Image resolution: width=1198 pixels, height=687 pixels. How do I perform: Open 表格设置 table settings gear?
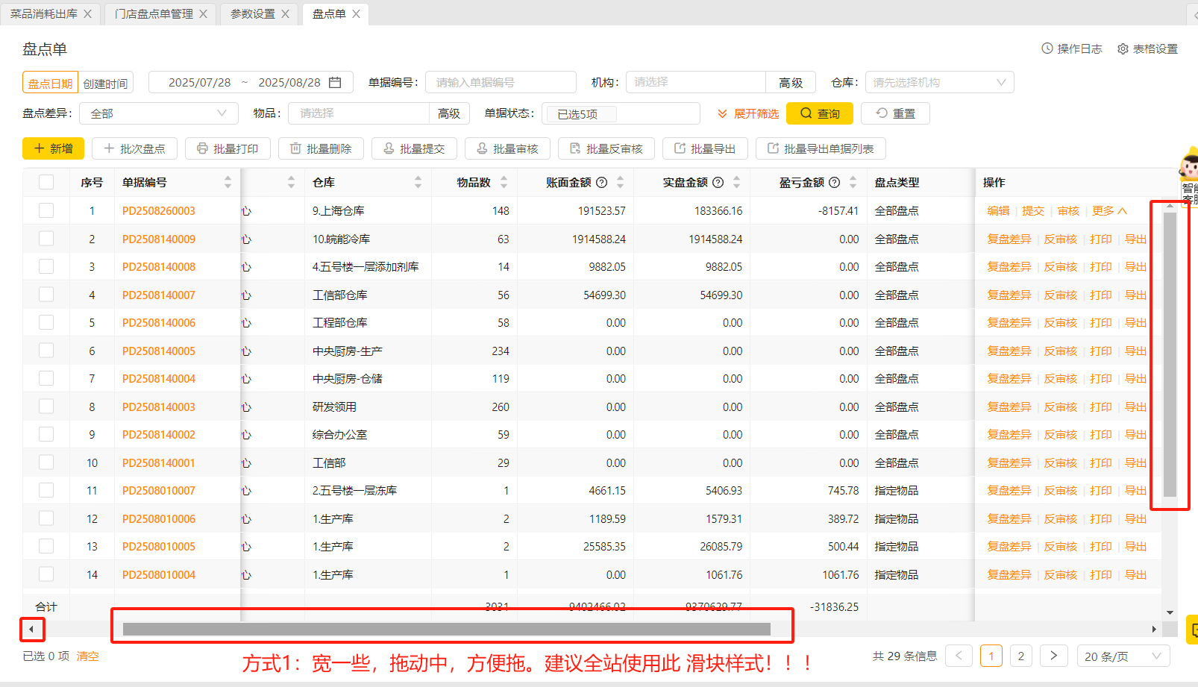point(1147,48)
